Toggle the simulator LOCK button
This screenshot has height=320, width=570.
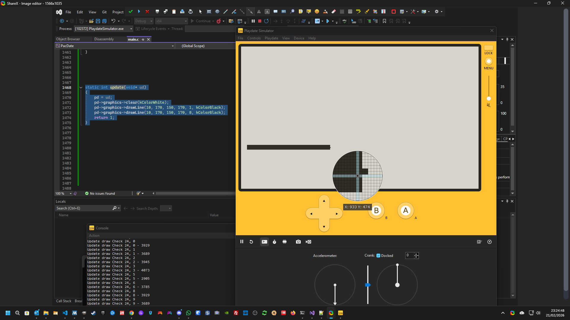click(488, 48)
